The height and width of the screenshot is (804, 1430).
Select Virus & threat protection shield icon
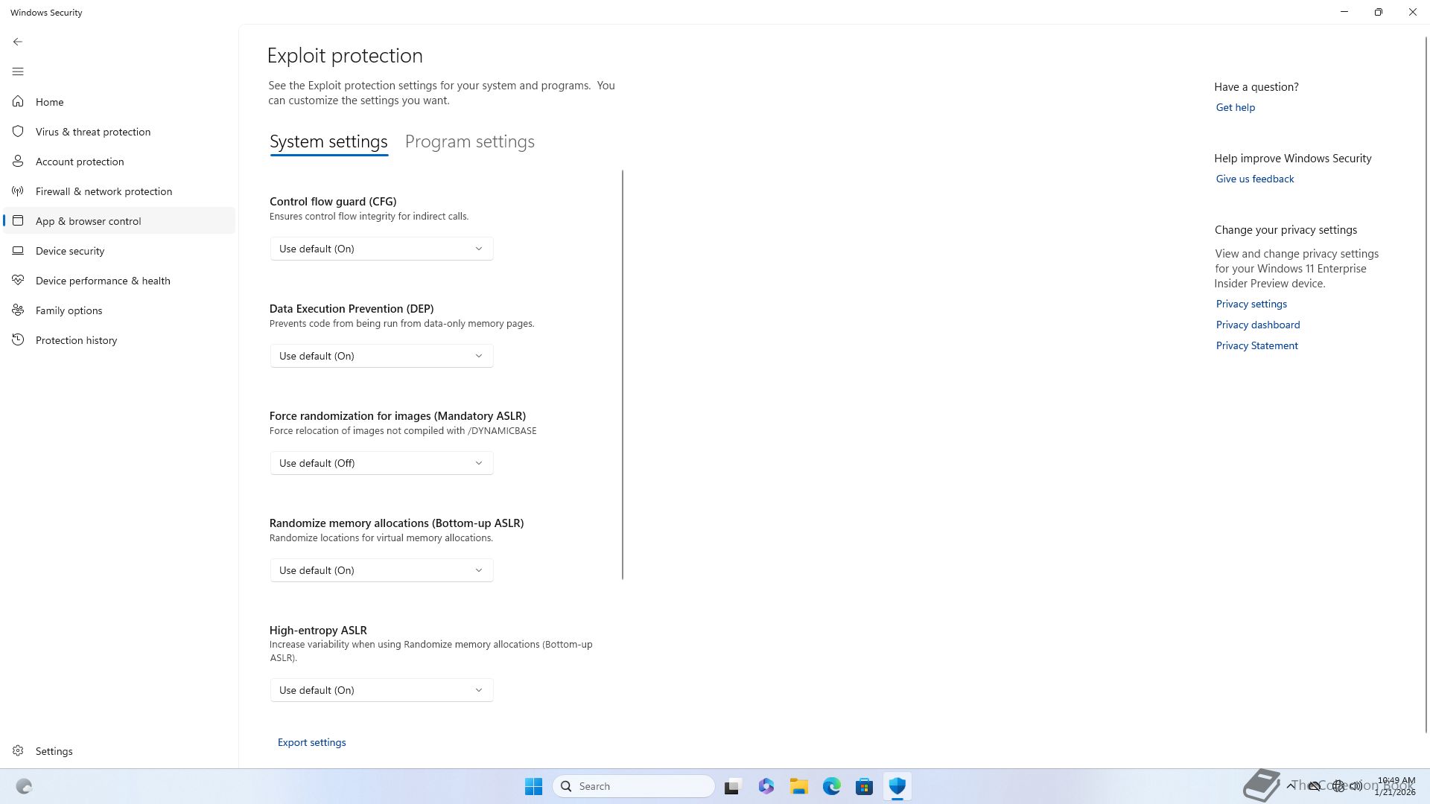[x=18, y=131]
